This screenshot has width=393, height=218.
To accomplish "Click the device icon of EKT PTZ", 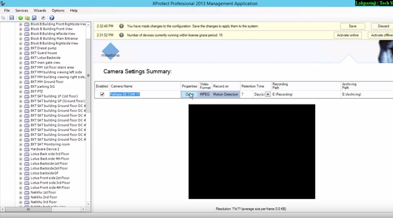I will click(27, 91).
